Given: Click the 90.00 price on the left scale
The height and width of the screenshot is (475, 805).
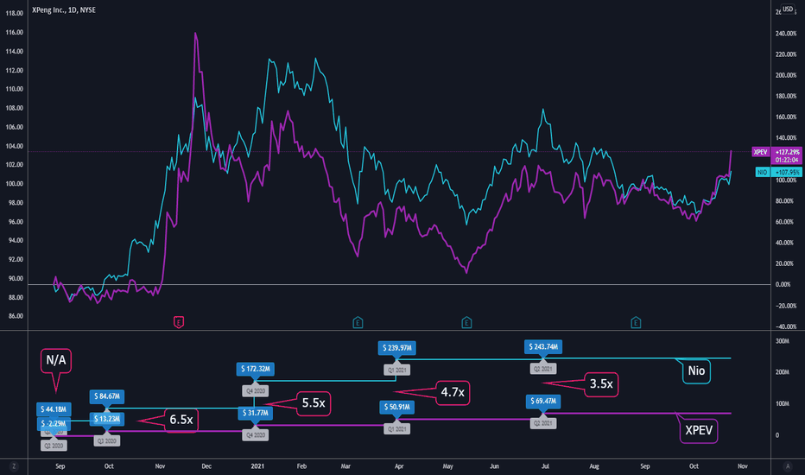Looking at the screenshot, I should pos(15,278).
